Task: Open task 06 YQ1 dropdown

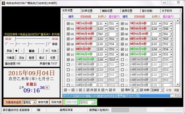Action: tap(171, 34)
